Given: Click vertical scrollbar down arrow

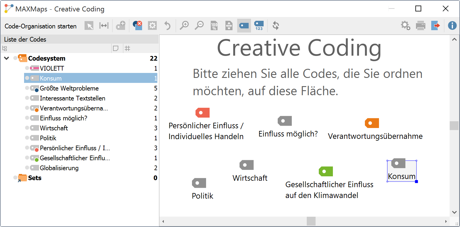Looking at the screenshot, I should [454, 212].
